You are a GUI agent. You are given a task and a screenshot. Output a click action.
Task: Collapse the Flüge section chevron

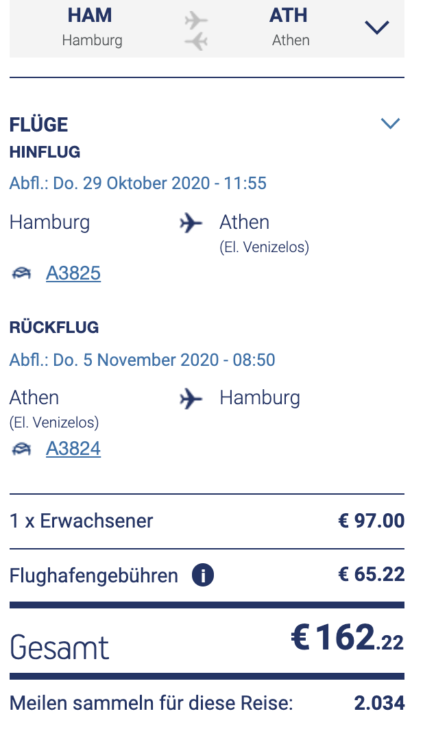(389, 123)
